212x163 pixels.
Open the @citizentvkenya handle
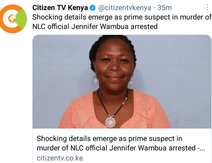click(x=124, y=8)
